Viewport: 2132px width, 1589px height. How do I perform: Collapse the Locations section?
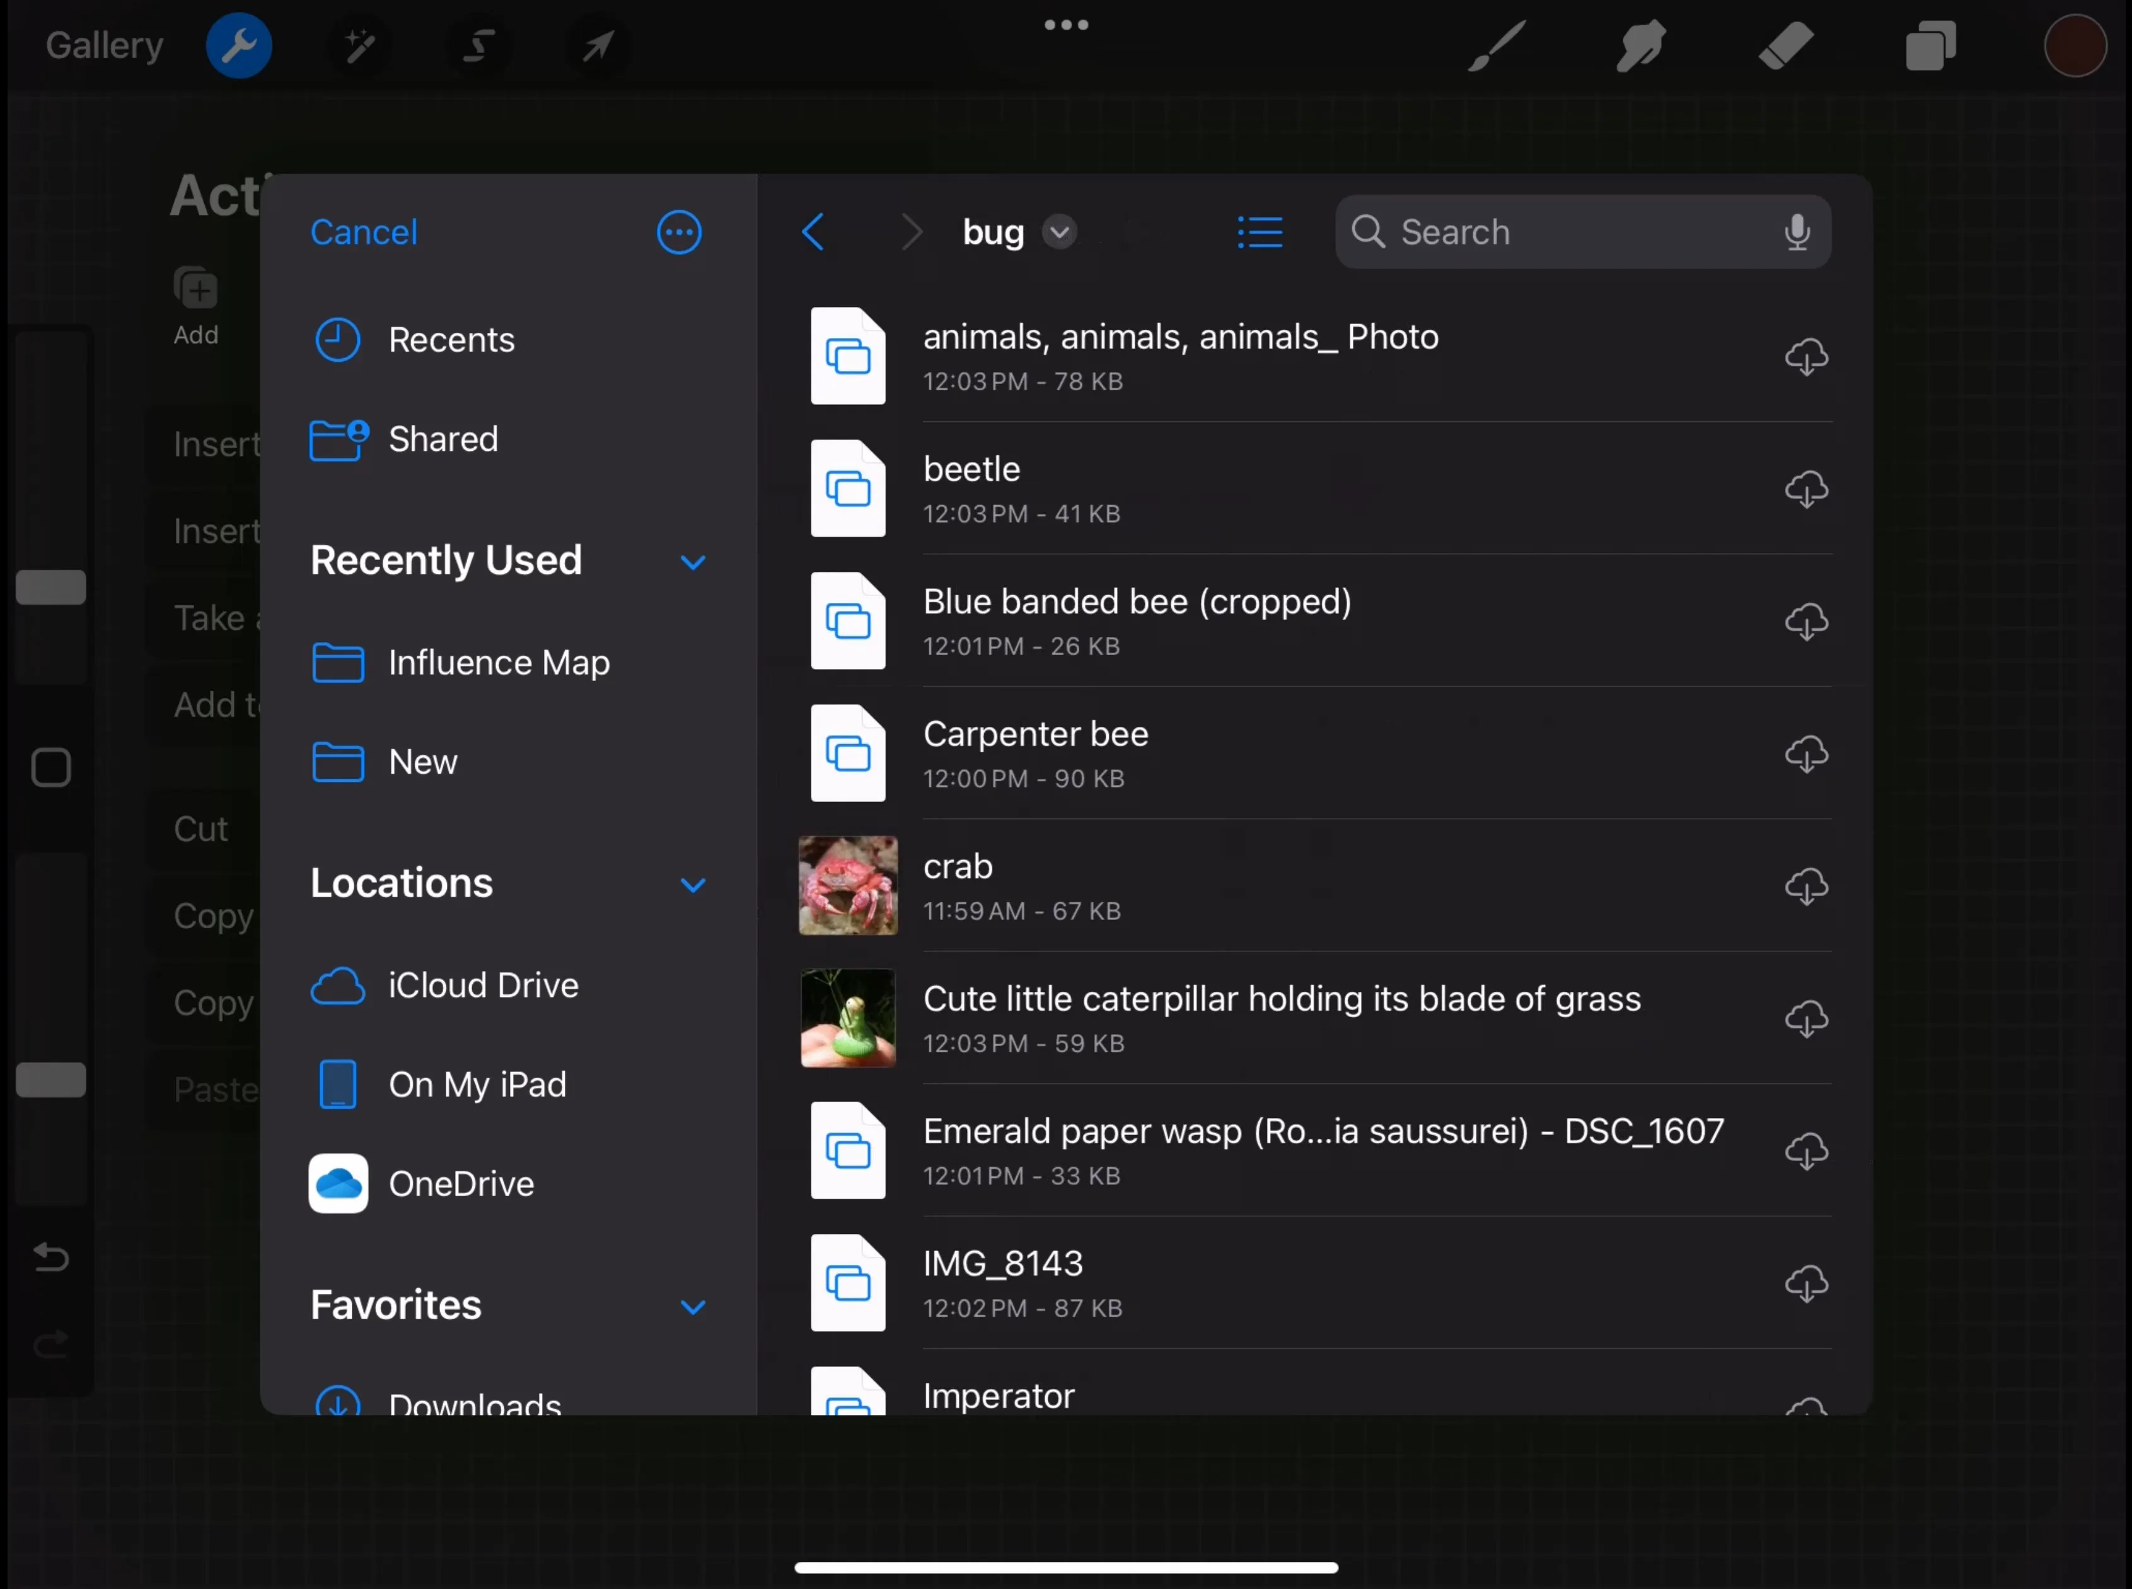point(692,884)
